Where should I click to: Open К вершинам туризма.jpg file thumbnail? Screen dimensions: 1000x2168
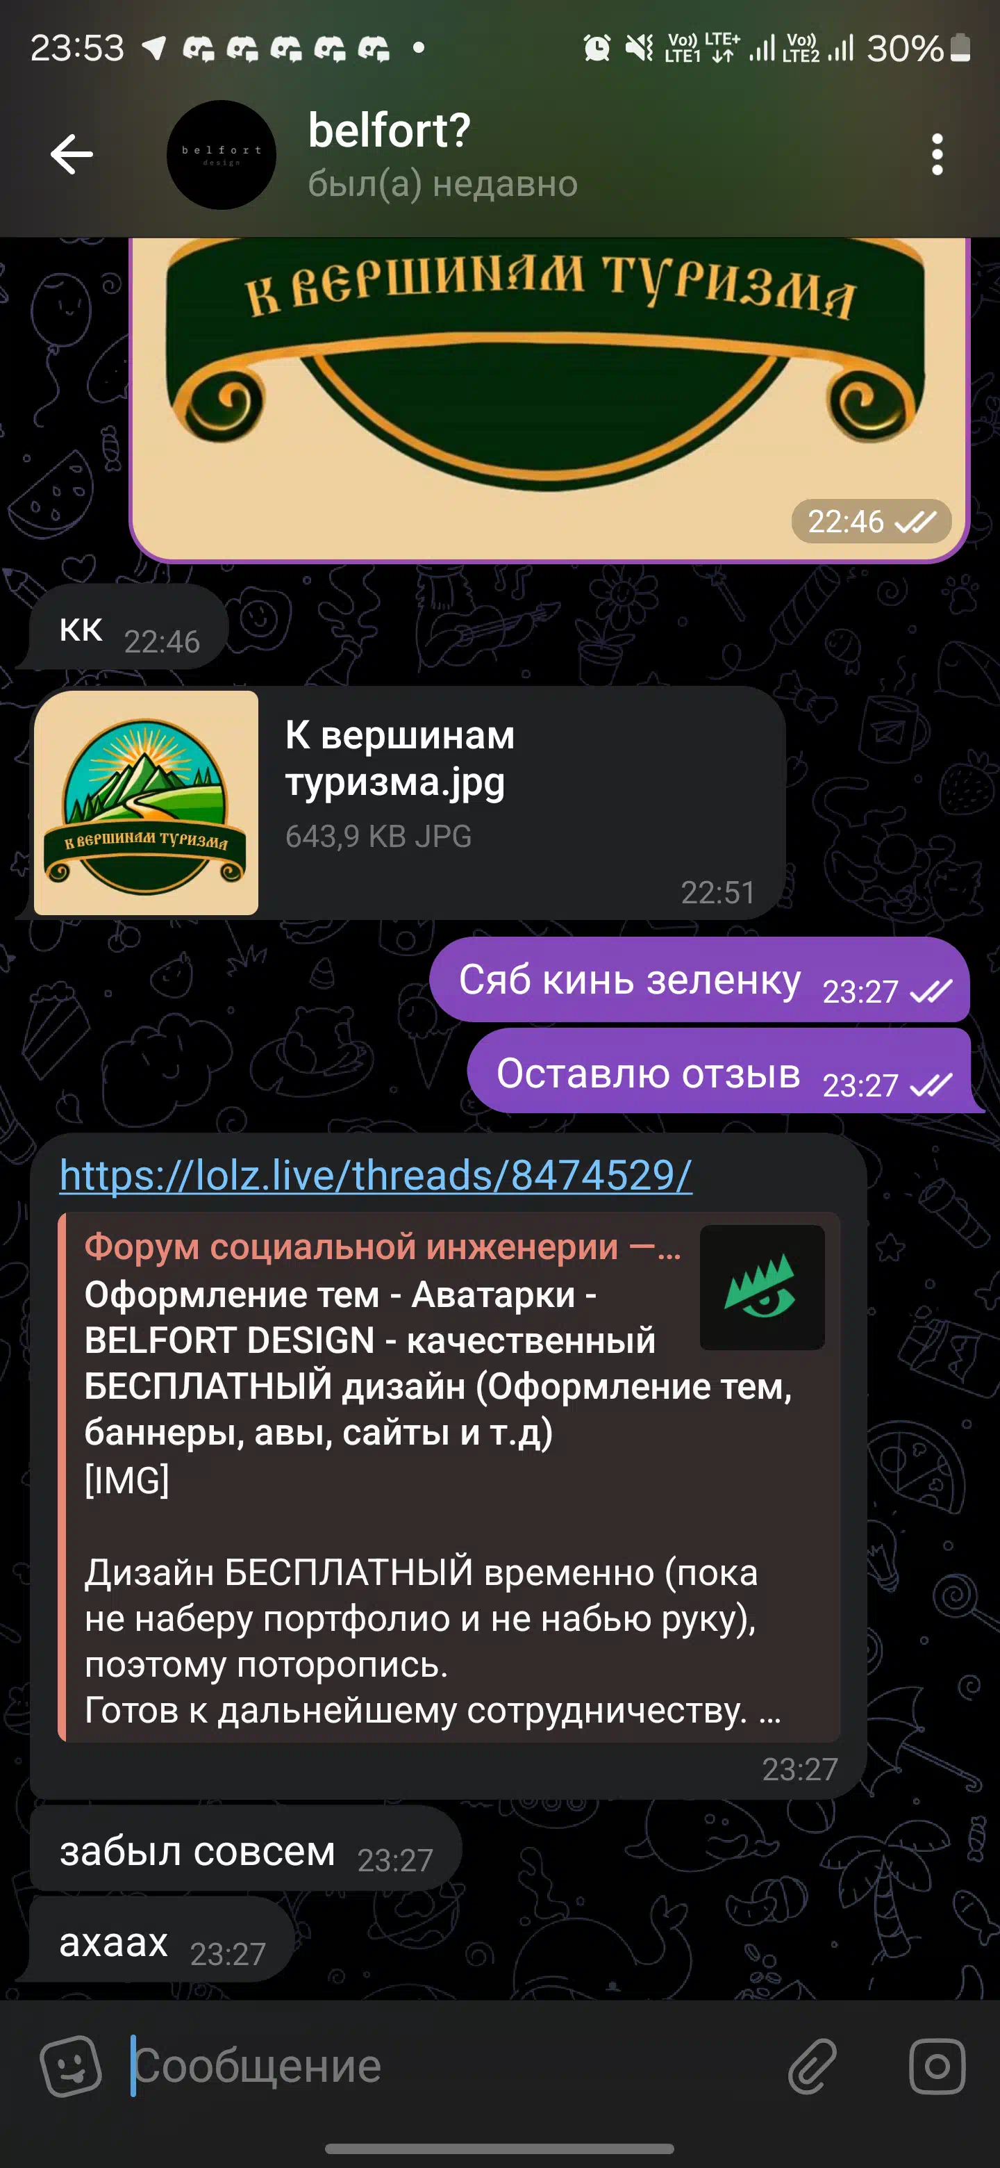(147, 803)
